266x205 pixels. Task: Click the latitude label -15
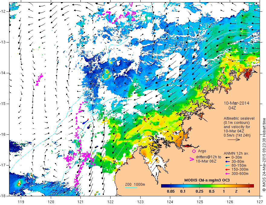[3, 104]
